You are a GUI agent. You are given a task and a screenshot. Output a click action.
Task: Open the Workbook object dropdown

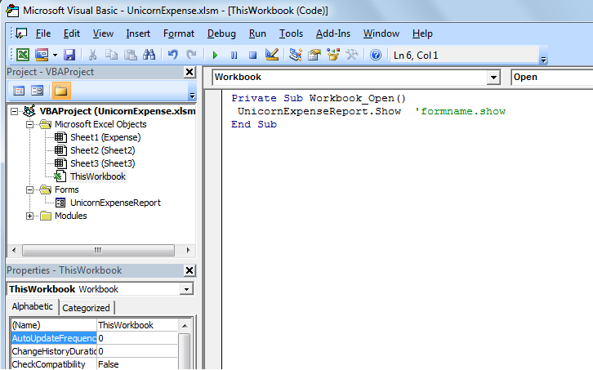(x=493, y=78)
